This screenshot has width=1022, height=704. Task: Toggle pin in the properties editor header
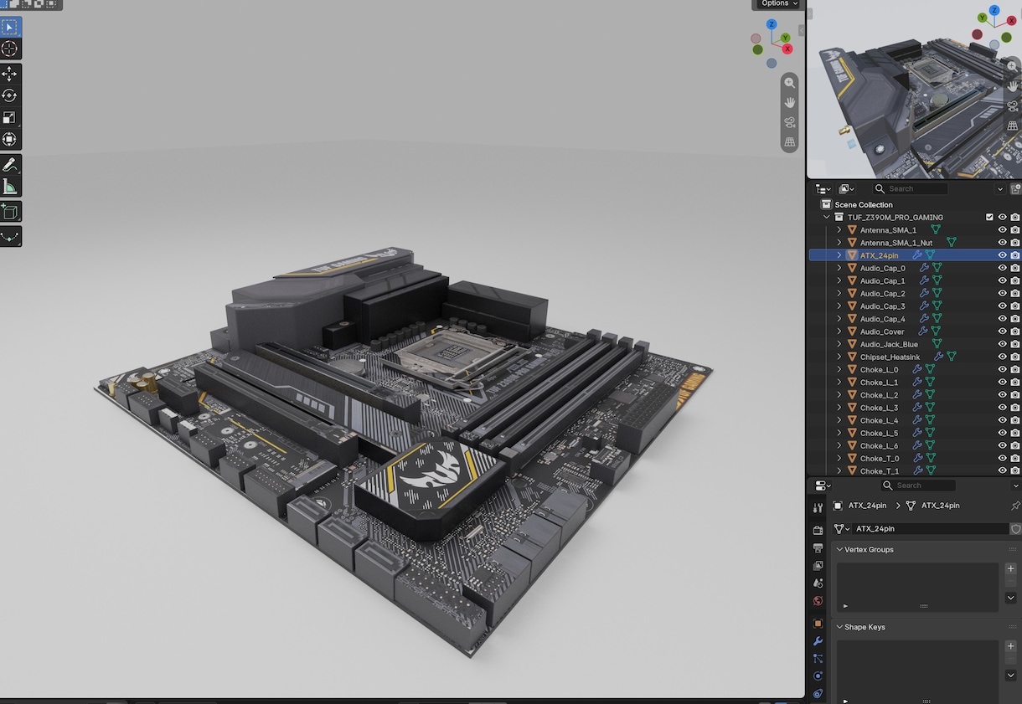pyautogui.click(x=1015, y=506)
